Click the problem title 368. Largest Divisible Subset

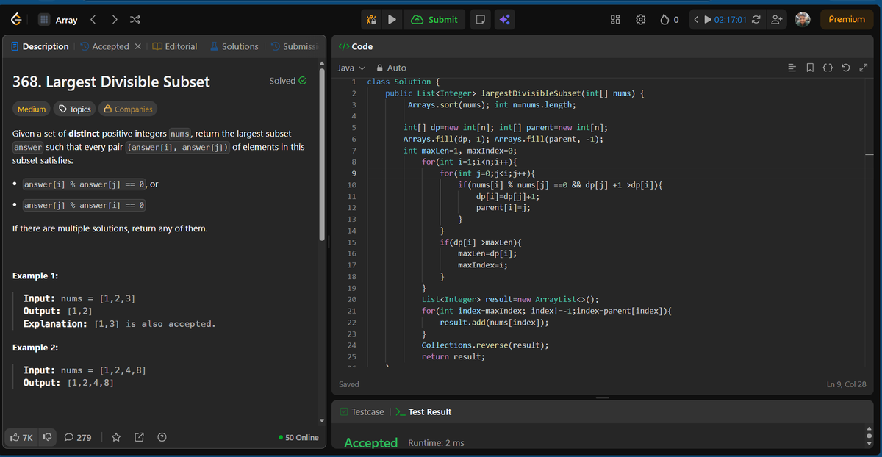pyautogui.click(x=111, y=82)
